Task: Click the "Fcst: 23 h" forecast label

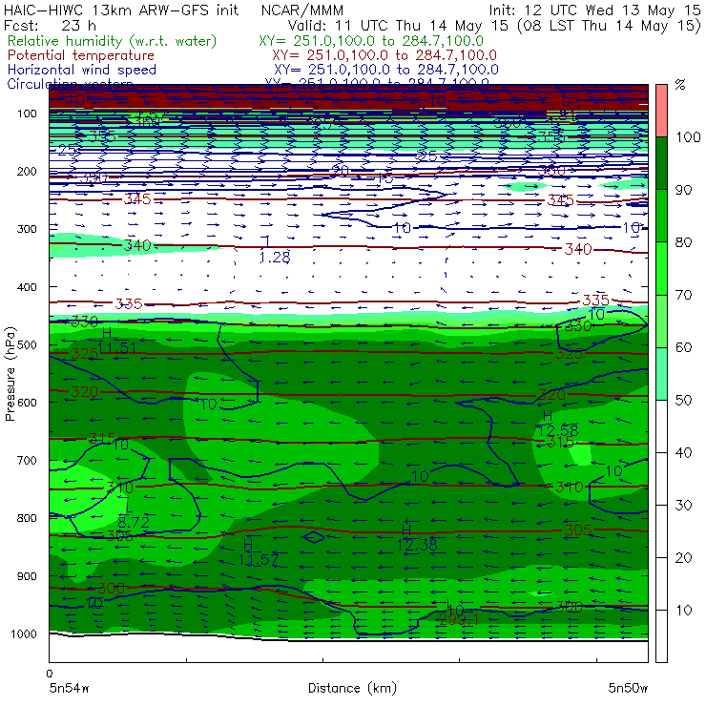Action: click(50, 26)
